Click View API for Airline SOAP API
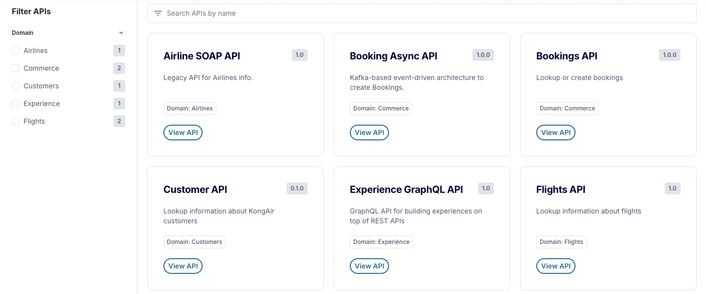Viewport: 706px width, 294px height. [183, 133]
